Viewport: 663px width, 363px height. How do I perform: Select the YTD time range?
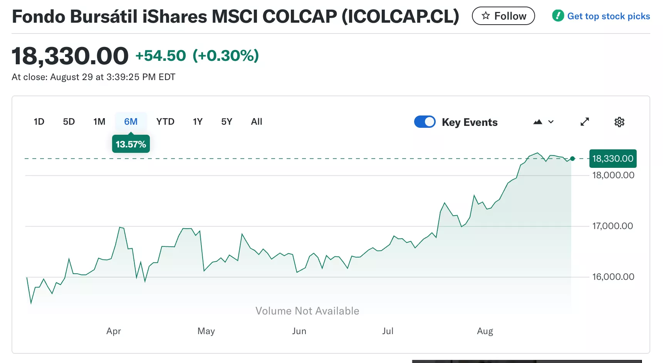click(165, 122)
